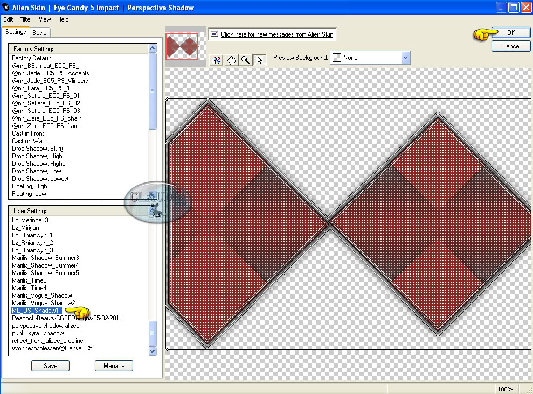Click the message envelope icon
This screenshot has height=394, width=533.
[x=214, y=34]
